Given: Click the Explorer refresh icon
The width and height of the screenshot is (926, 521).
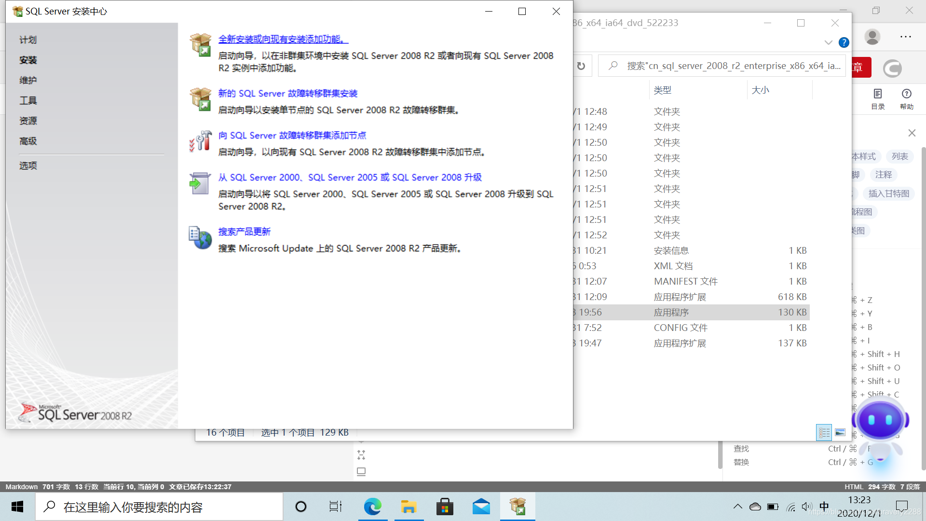Looking at the screenshot, I should point(581,66).
